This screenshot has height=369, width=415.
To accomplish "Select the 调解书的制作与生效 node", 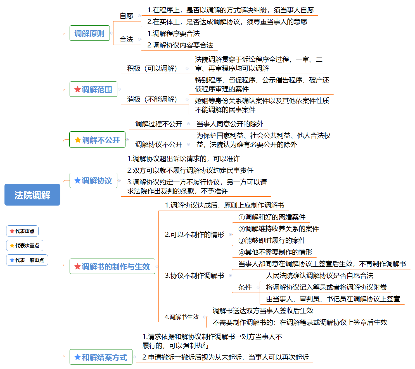I will 112,266.
